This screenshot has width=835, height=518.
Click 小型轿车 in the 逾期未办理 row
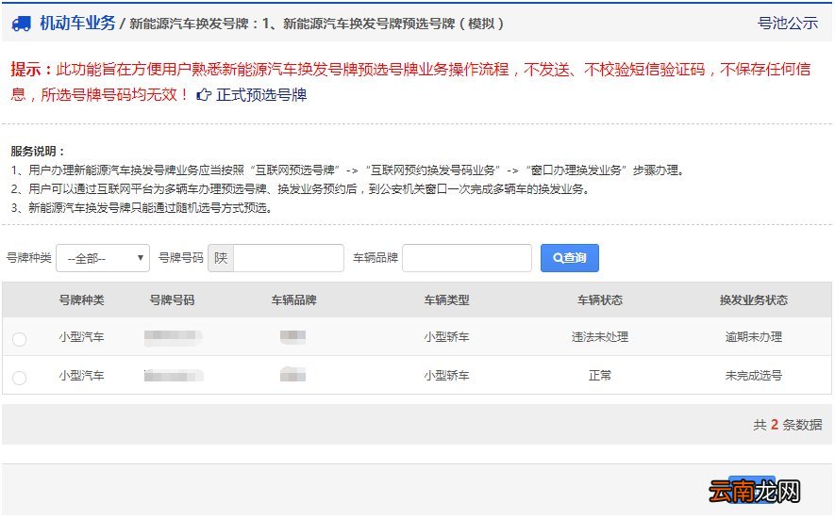pos(447,336)
